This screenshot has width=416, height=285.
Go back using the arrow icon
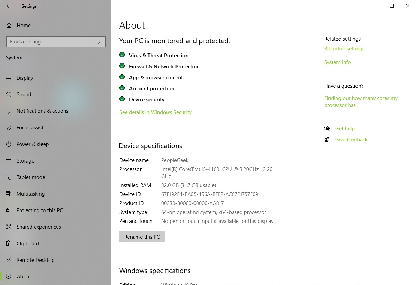[9, 6]
